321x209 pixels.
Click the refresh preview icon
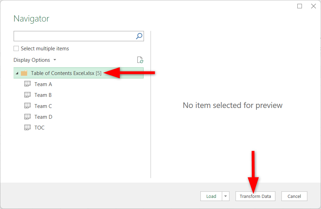coord(140,60)
